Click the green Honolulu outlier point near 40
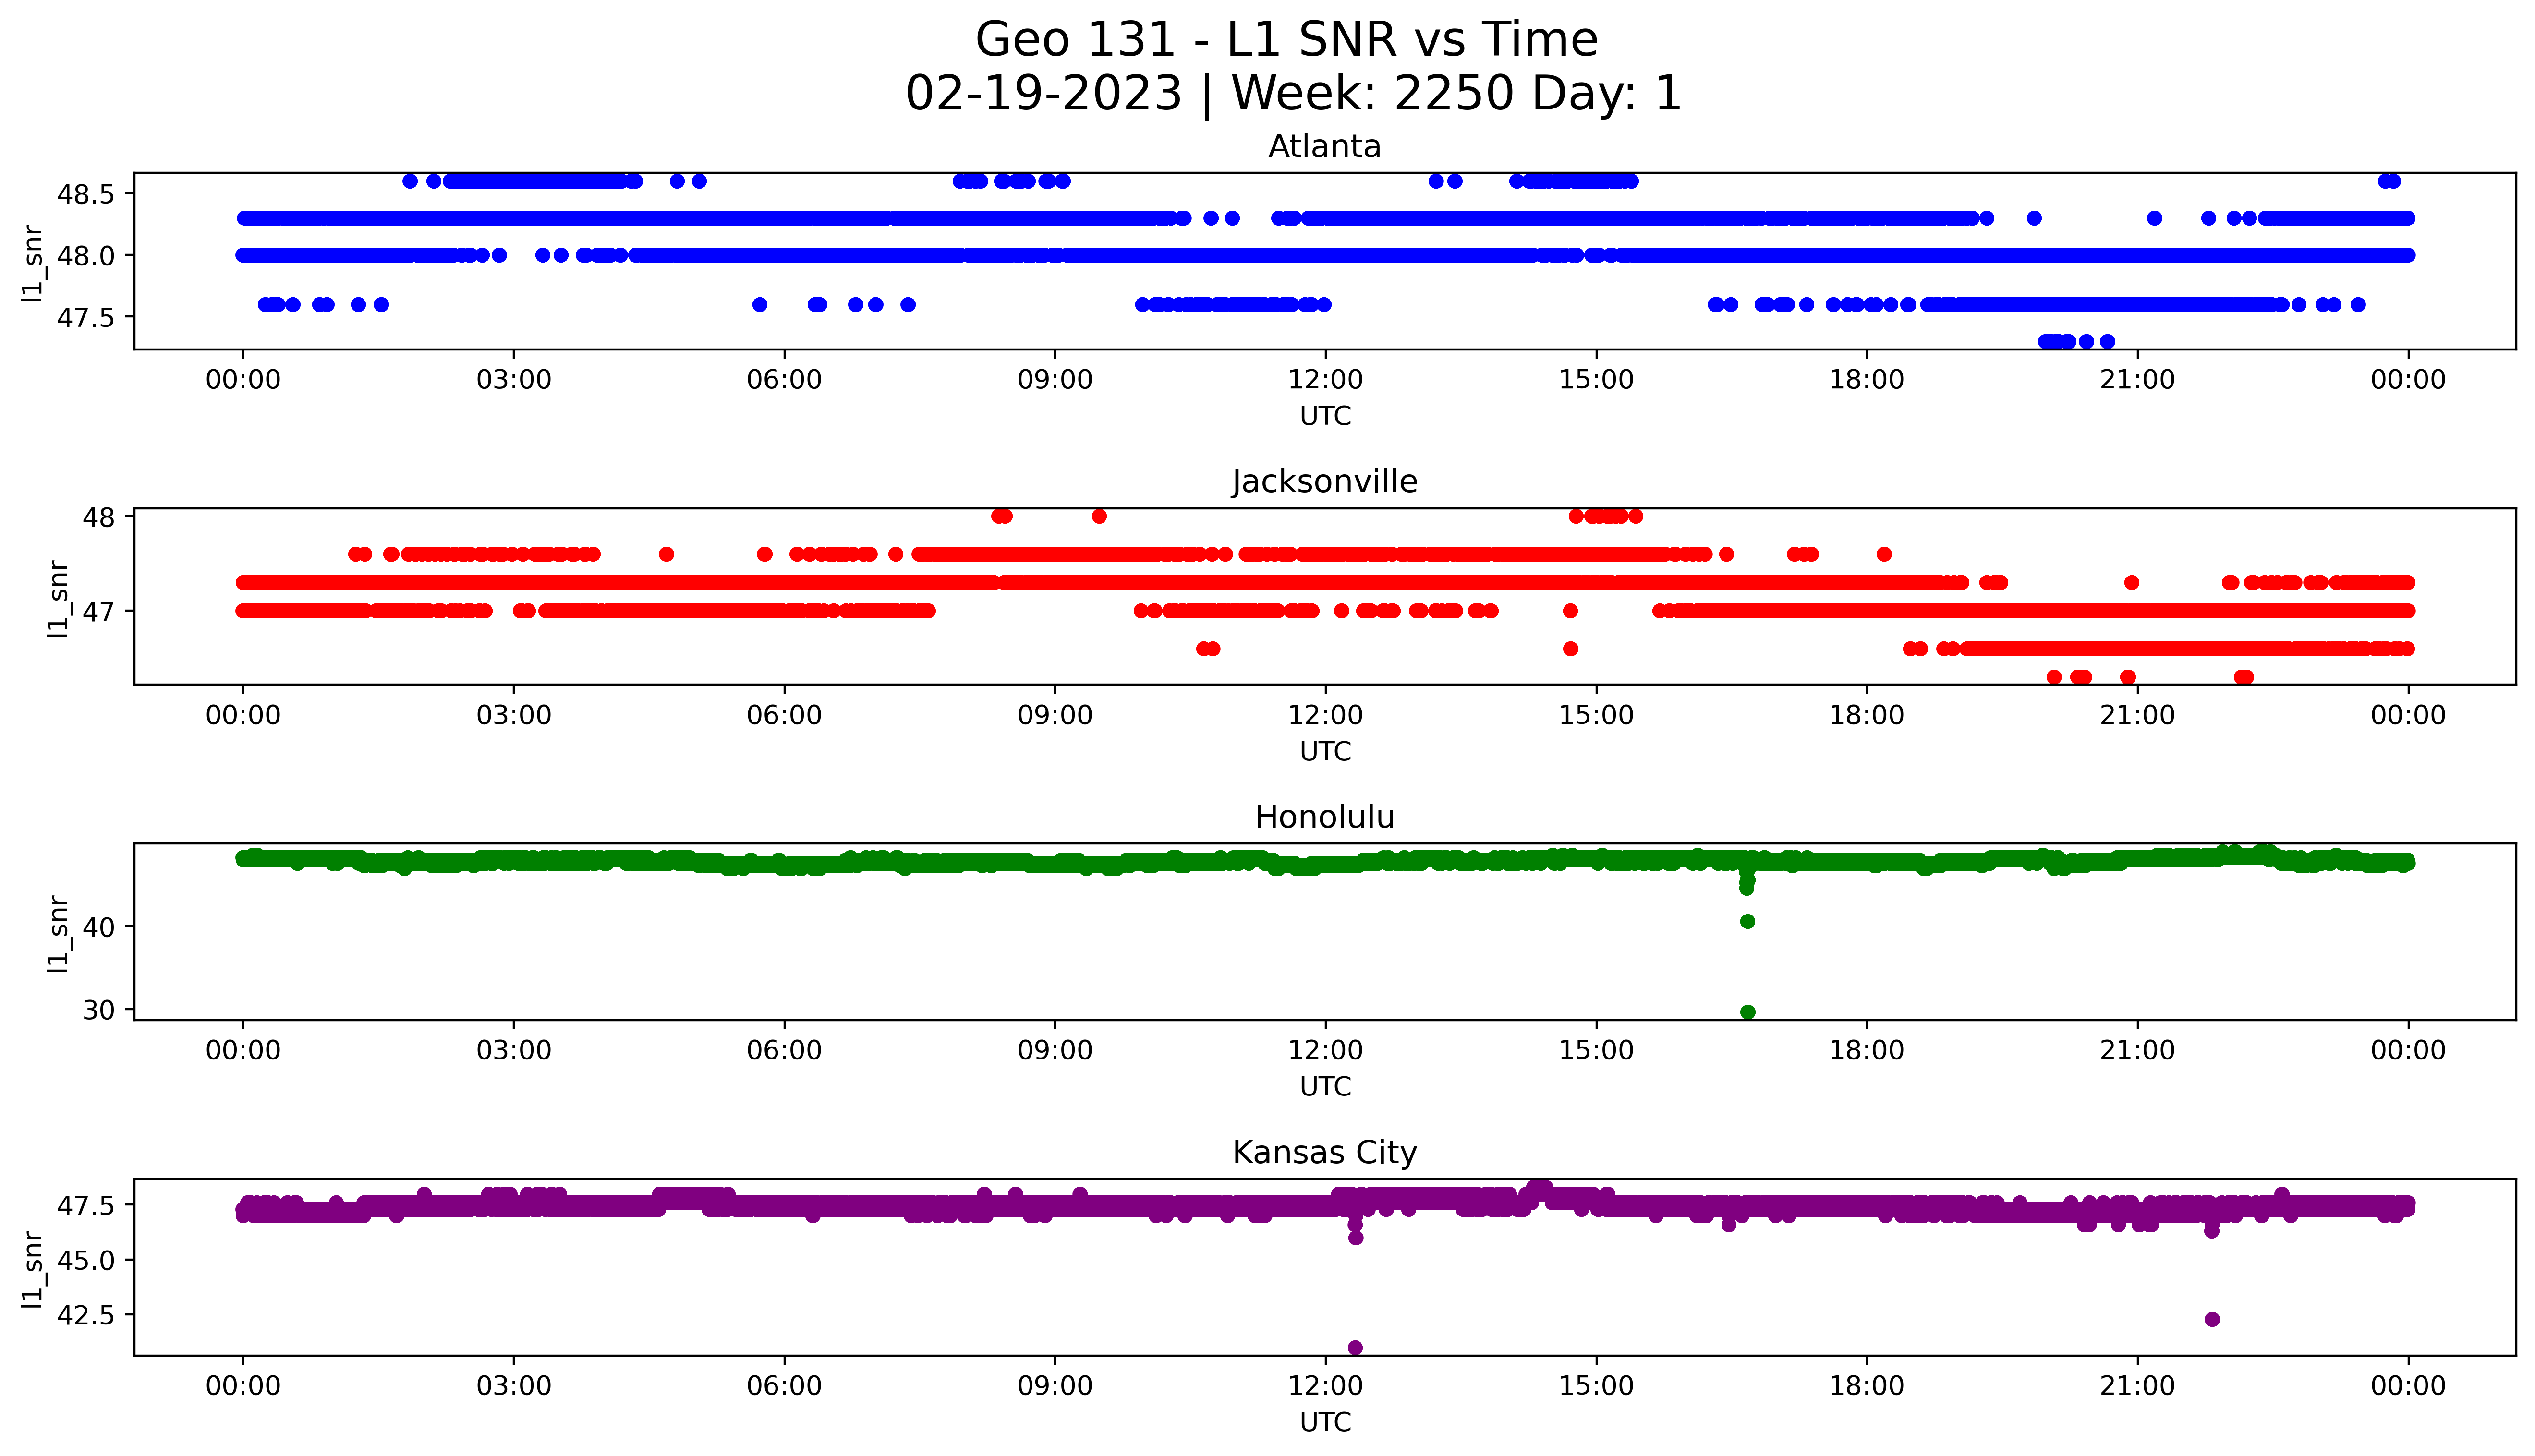 [x=1747, y=921]
